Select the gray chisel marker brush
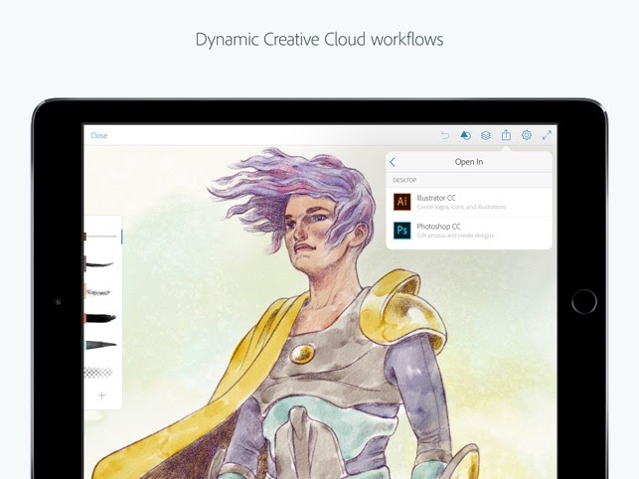This screenshot has width=639, height=479. (x=100, y=345)
